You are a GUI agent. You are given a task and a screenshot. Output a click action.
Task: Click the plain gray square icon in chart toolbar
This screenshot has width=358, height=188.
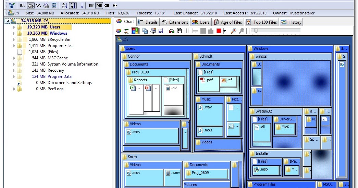(203, 31)
